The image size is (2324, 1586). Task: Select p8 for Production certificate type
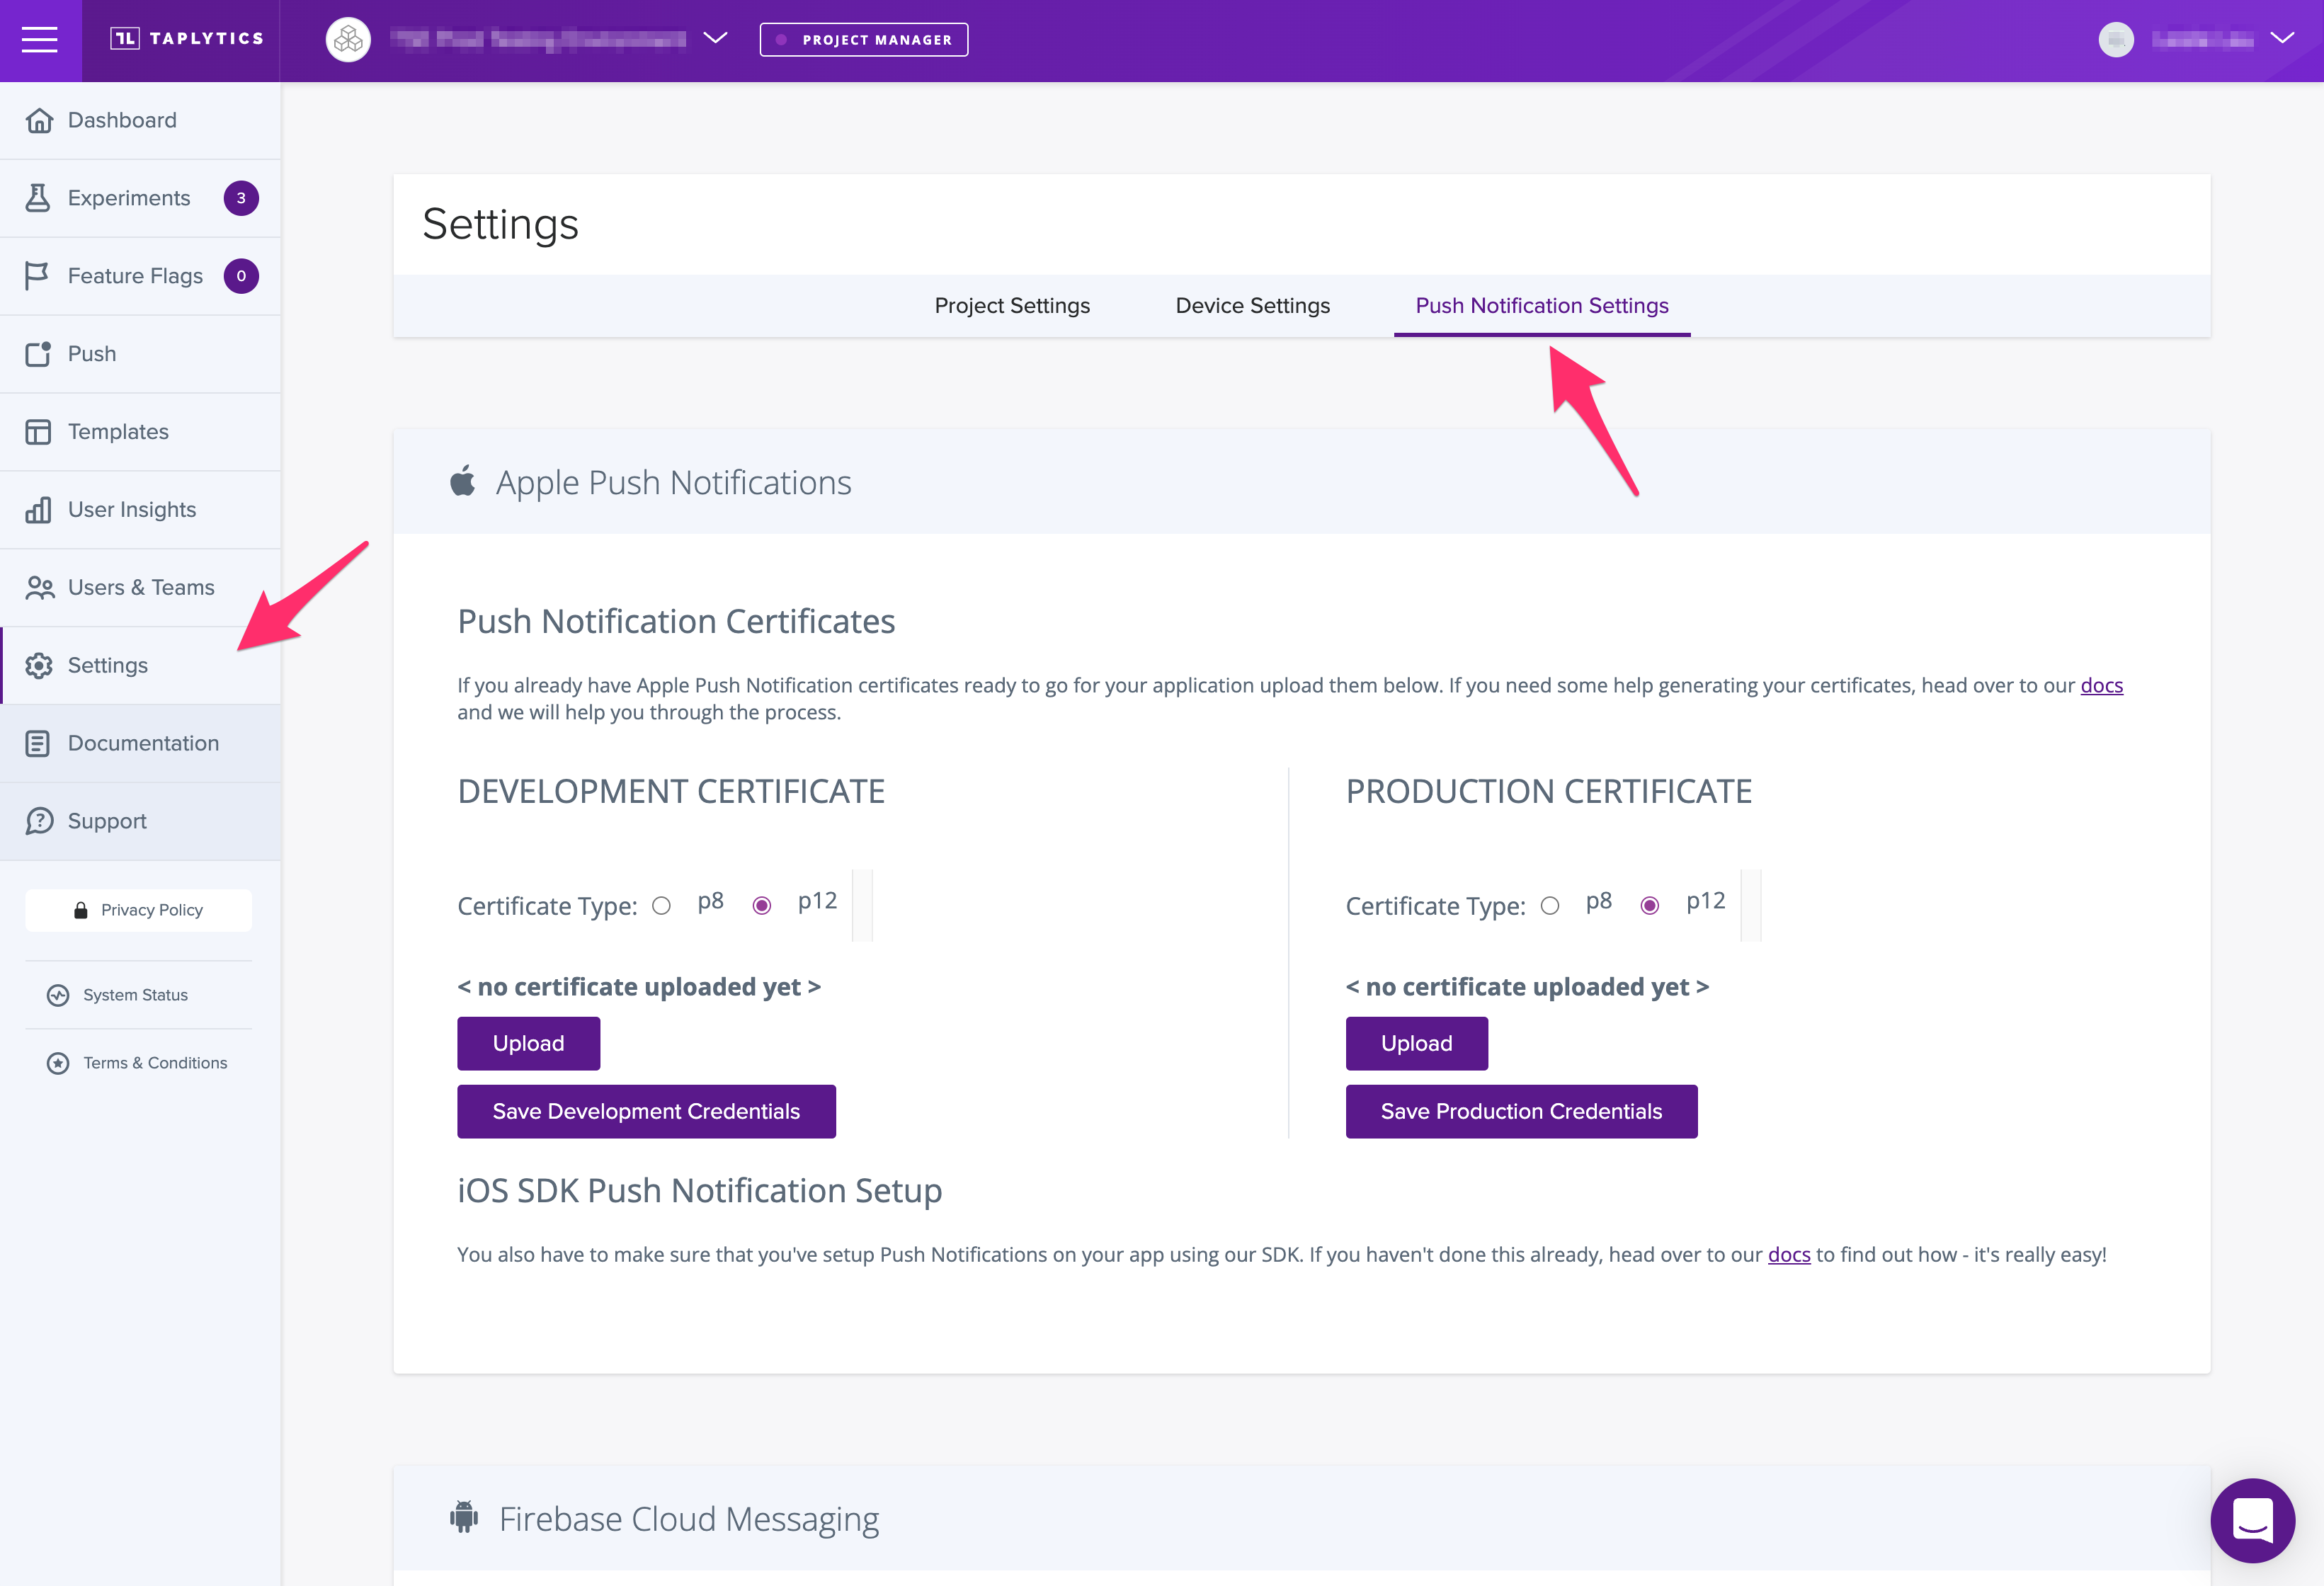click(x=1550, y=906)
